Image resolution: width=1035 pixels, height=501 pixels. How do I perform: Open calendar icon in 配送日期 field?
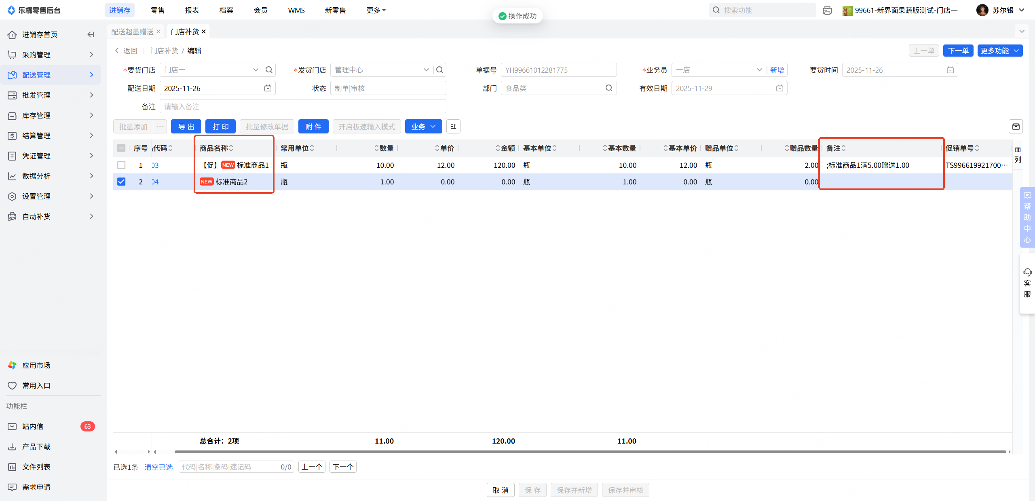pyautogui.click(x=268, y=88)
